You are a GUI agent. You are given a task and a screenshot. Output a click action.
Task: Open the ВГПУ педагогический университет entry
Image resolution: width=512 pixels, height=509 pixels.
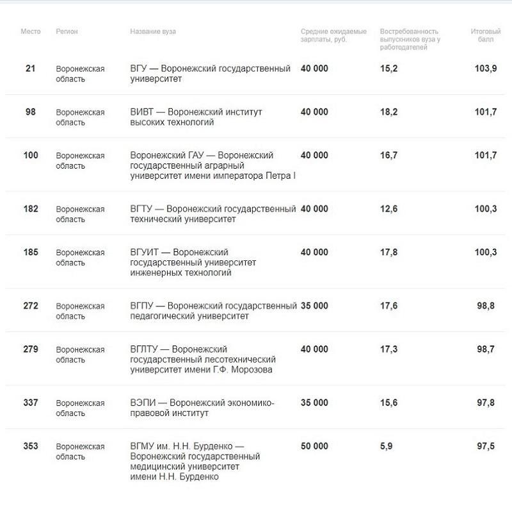click(x=212, y=311)
